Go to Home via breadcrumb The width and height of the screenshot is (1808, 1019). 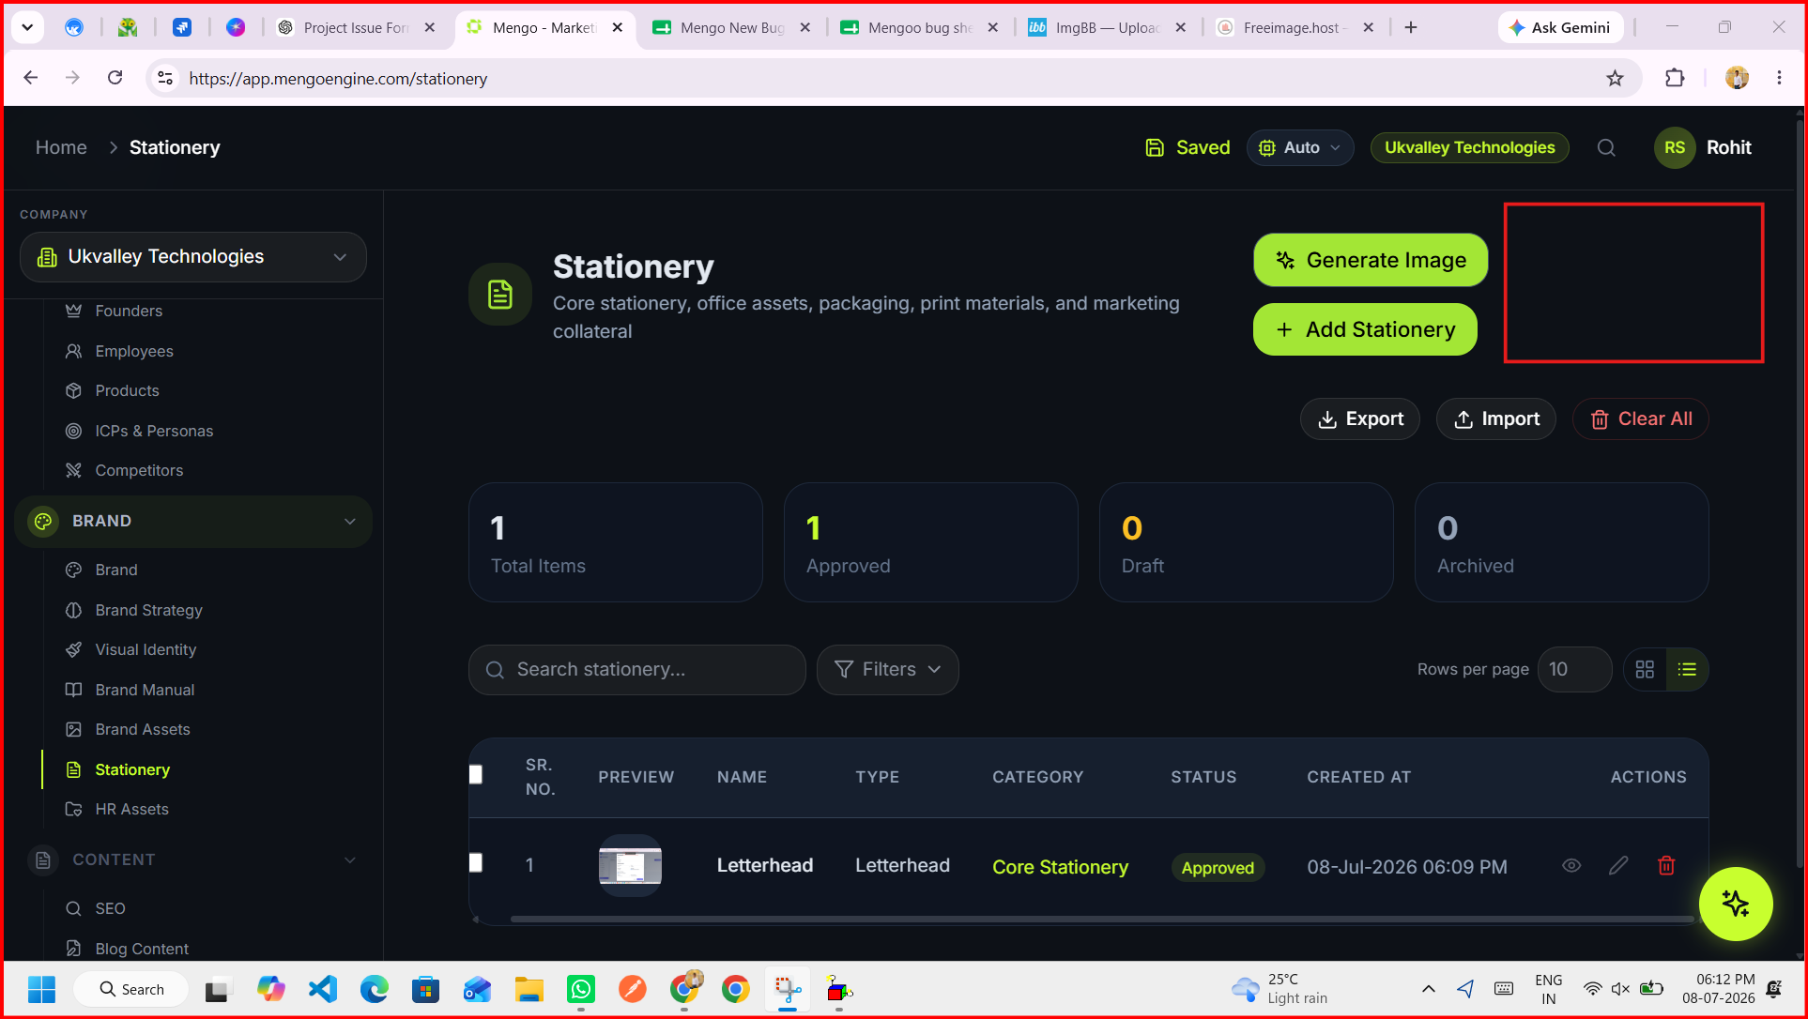(x=61, y=147)
